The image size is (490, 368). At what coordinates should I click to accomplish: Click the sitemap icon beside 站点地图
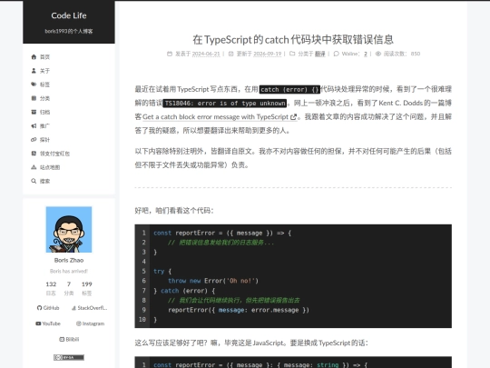click(34, 167)
